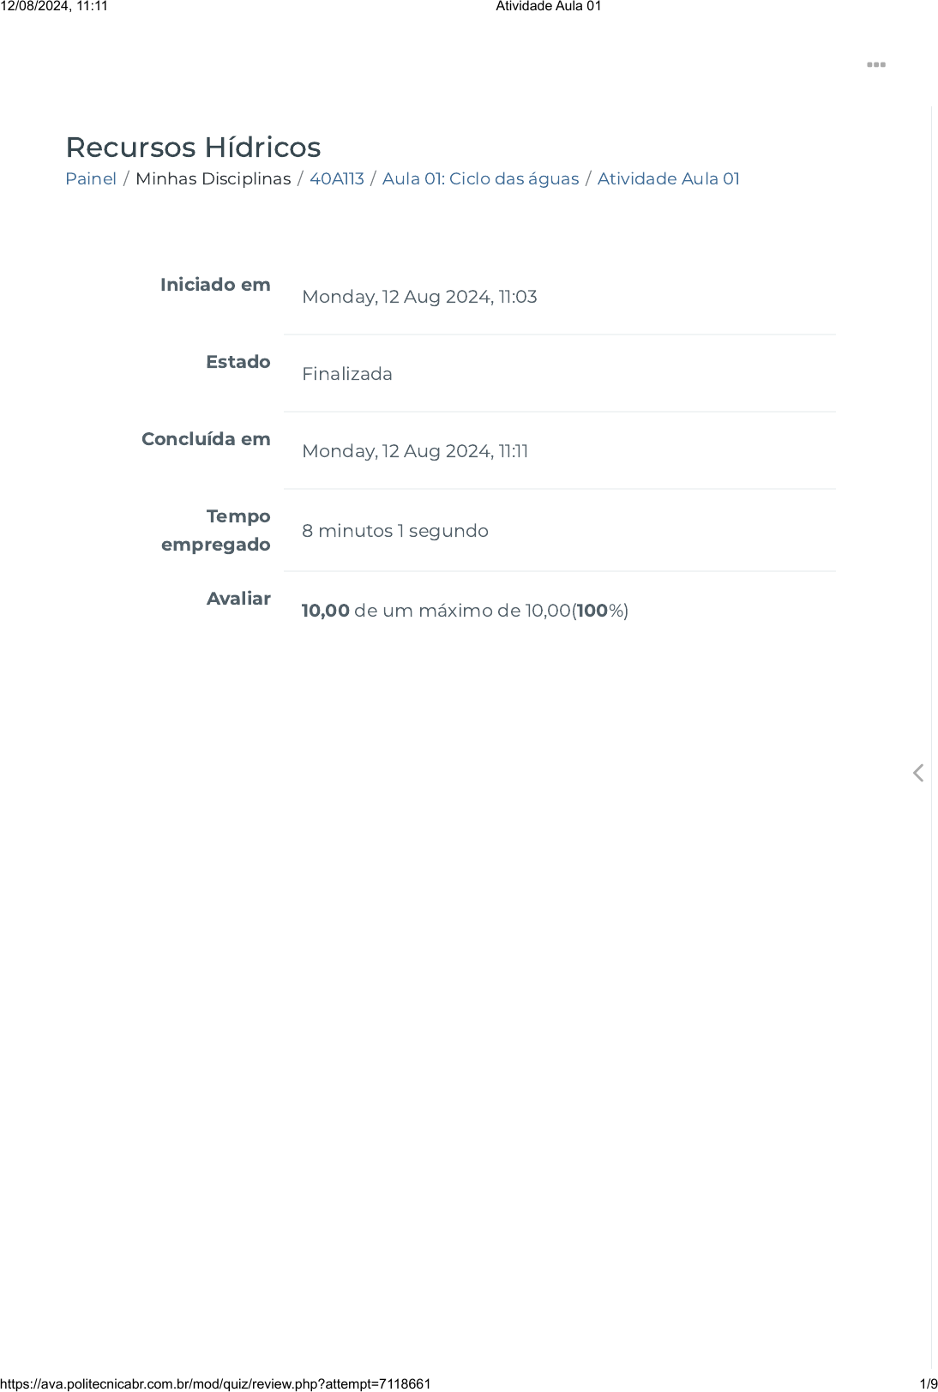Open Aula 01: Ciclo das águas link

point(481,178)
